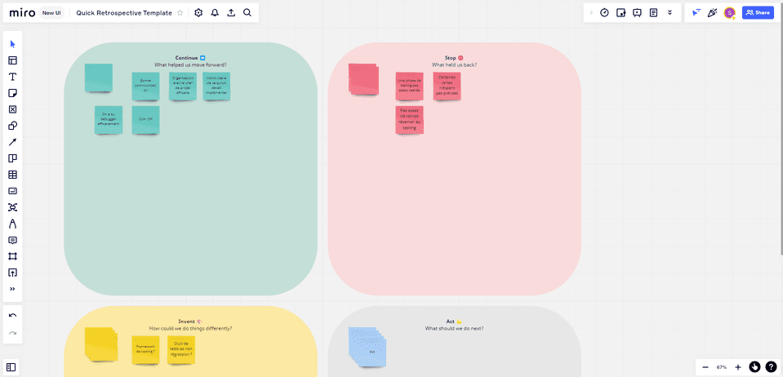Image resolution: width=783 pixels, height=377 pixels.
Task: Open the Card tool
Action: pyautogui.click(x=13, y=191)
